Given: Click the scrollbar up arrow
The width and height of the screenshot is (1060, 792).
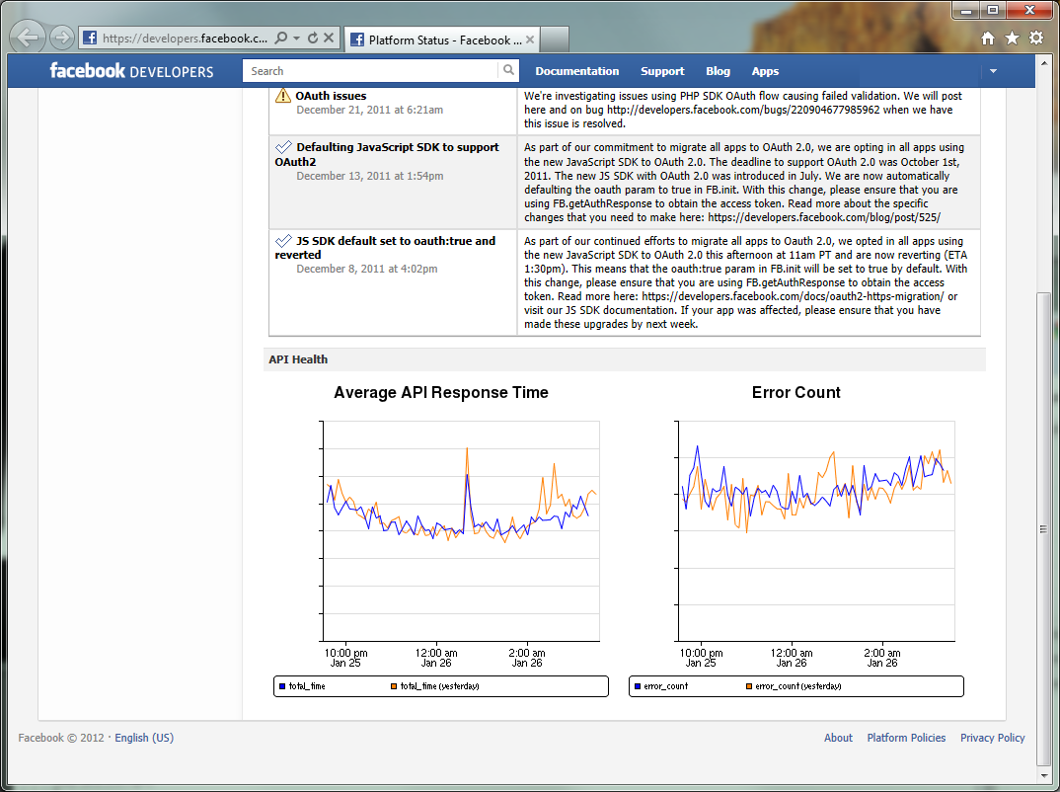Looking at the screenshot, I should pyautogui.click(x=1044, y=63).
